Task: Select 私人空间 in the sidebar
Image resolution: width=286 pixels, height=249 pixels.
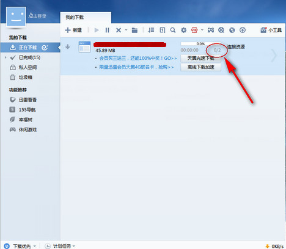Action: click(28, 68)
